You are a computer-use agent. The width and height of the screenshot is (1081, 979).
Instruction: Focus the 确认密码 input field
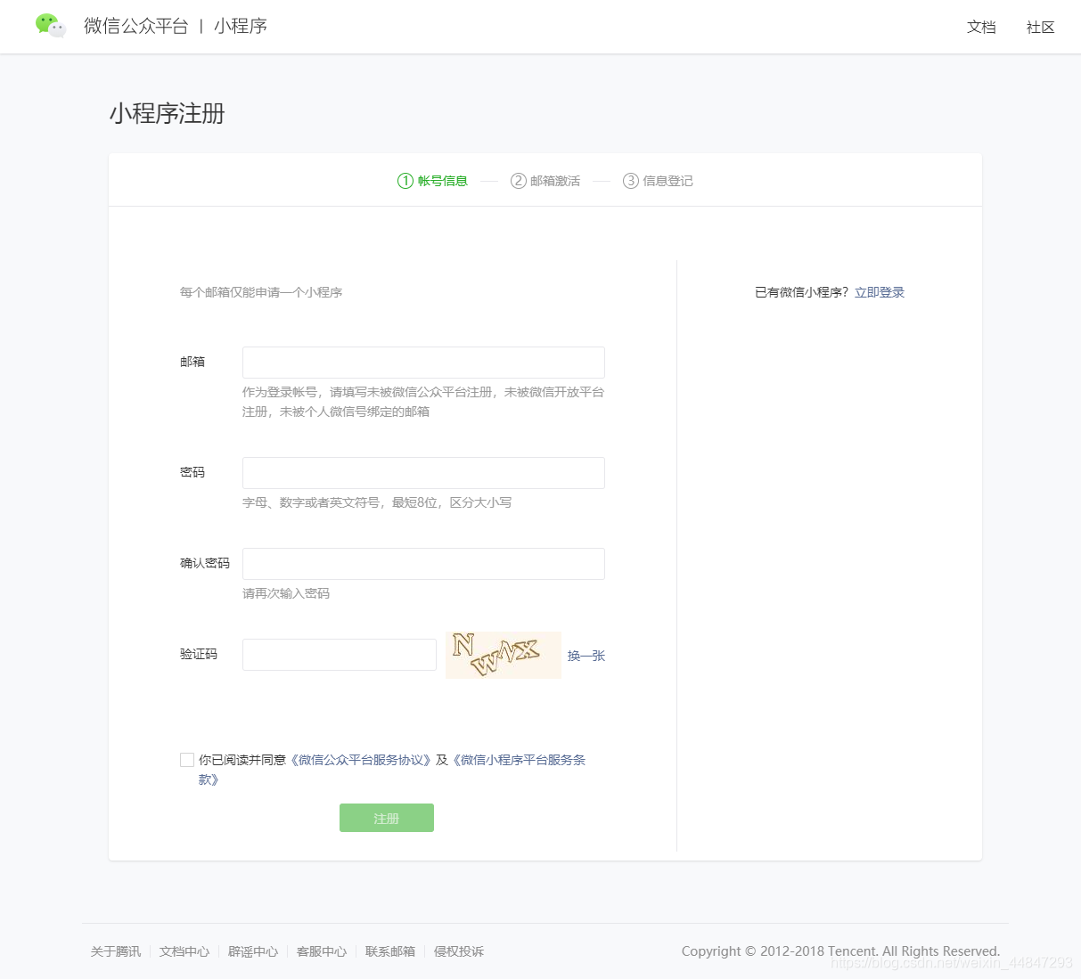[x=423, y=564]
